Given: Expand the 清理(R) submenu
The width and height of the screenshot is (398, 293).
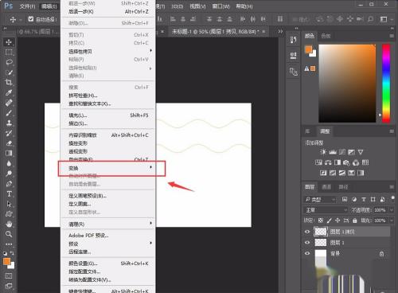Looking at the screenshot, I should coord(108,224).
